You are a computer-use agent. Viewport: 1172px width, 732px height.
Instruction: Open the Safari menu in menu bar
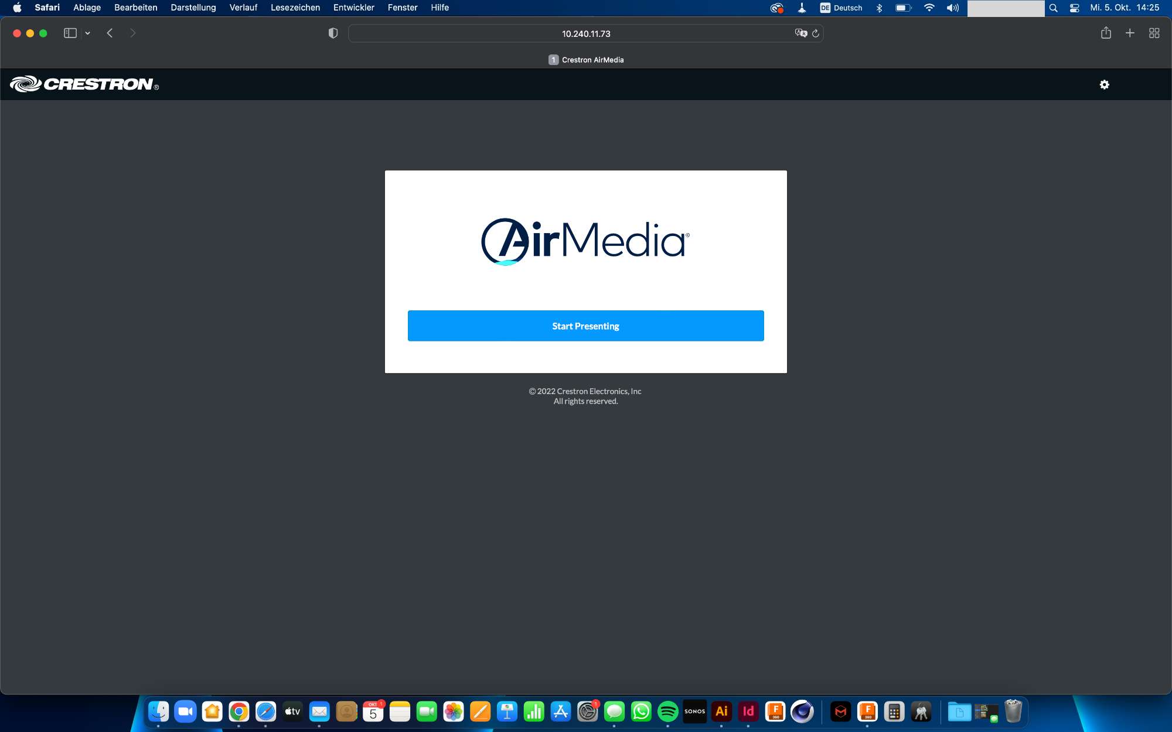pos(47,8)
